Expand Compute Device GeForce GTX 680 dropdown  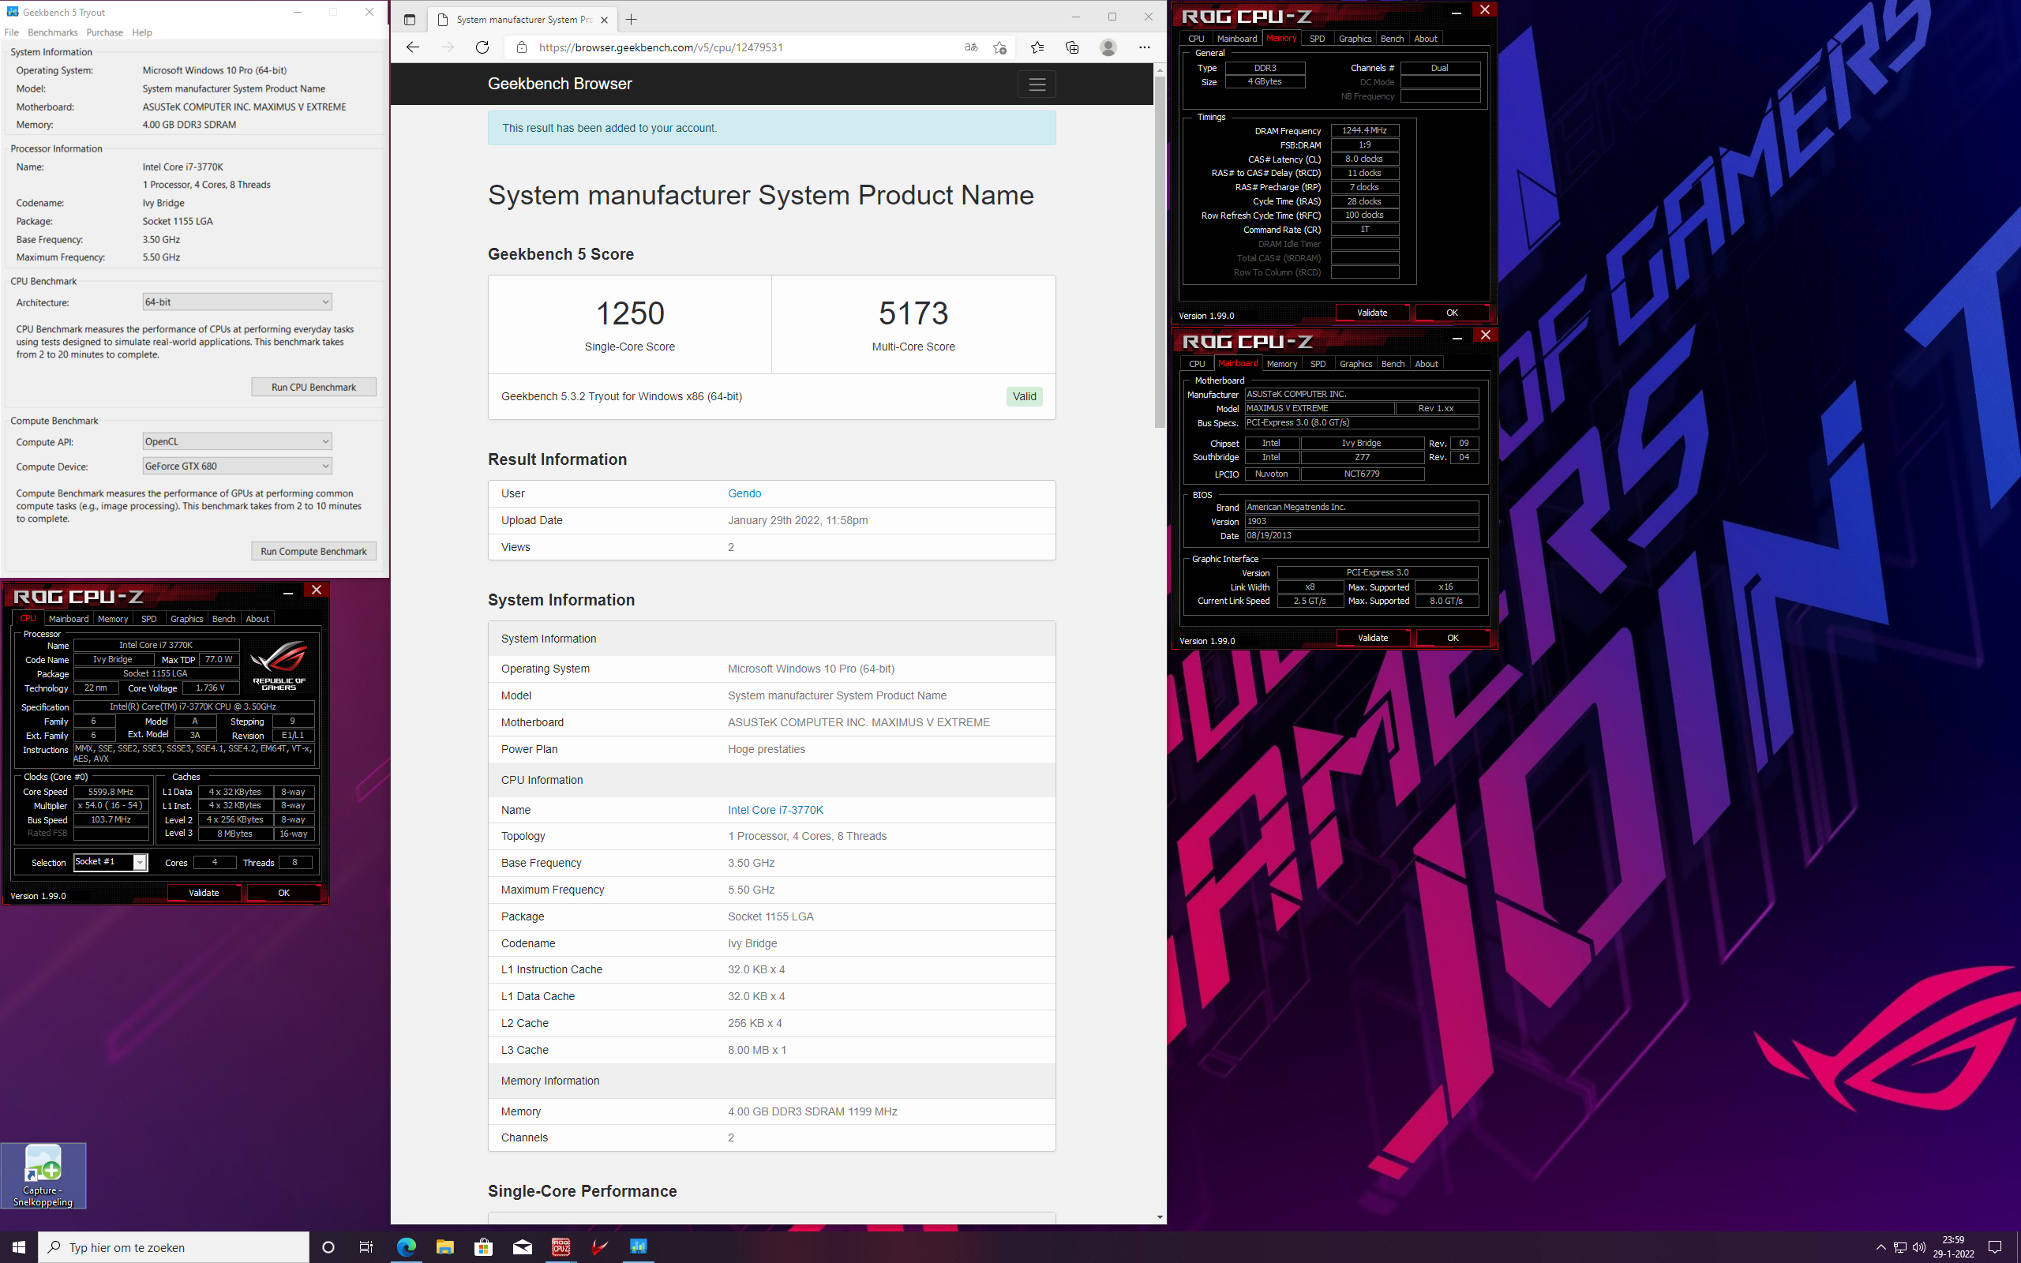click(237, 466)
